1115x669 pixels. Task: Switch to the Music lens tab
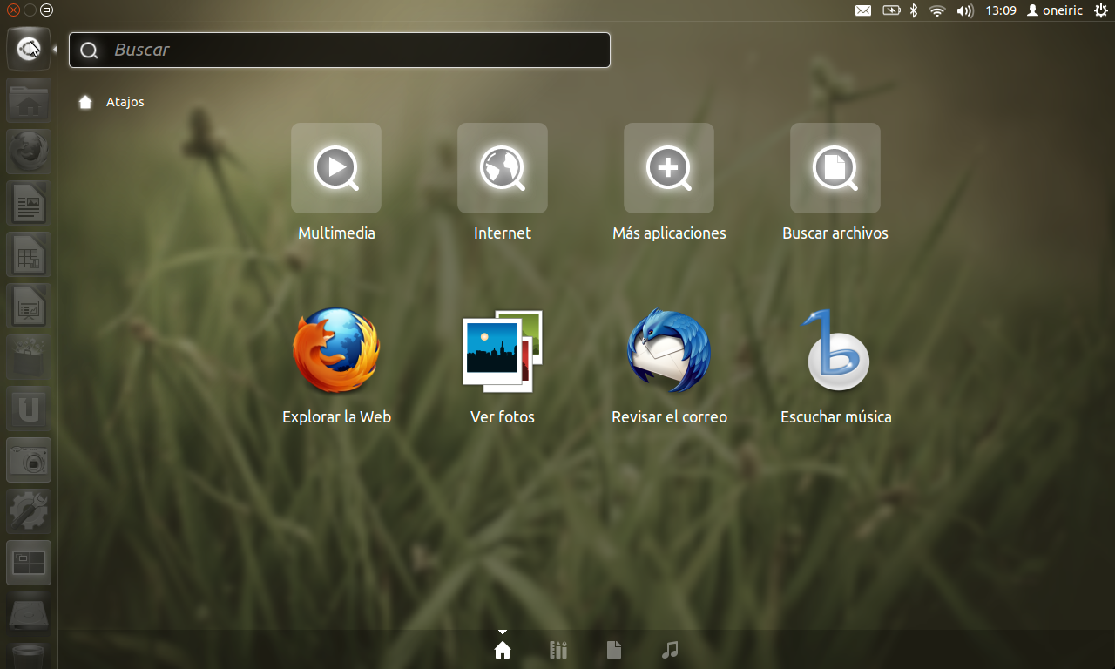[670, 650]
